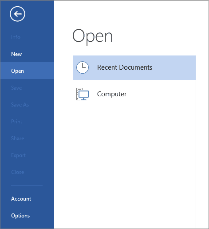Open the Export page

(x=18, y=155)
